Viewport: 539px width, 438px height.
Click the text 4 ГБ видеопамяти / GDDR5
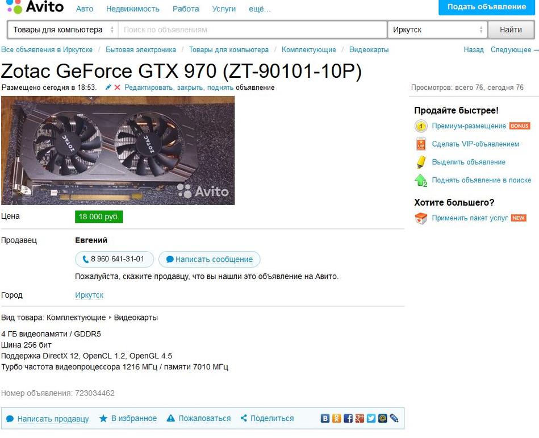pos(51,334)
